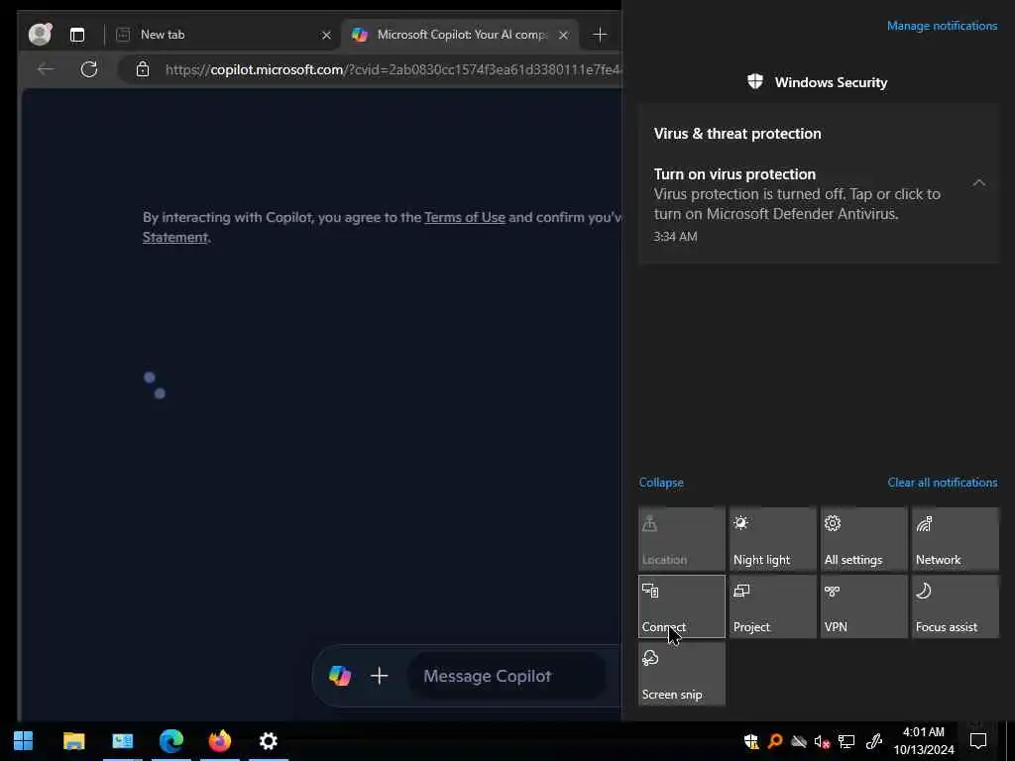Open the Microsoft Edge taskbar icon

(x=170, y=740)
